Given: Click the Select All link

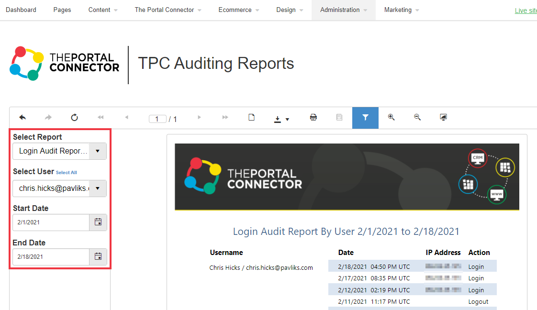Looking at the screenshot, I should click(x=67, y=172).
